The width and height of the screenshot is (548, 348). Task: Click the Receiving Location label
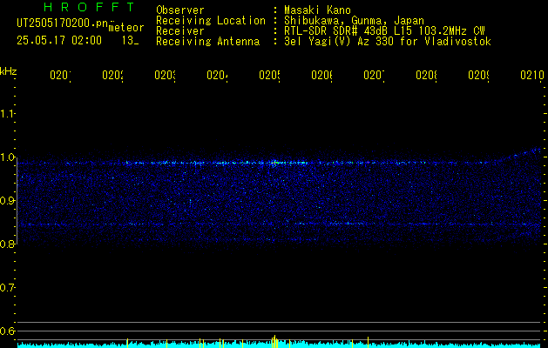pyautogui.click(x=211, y=21)
